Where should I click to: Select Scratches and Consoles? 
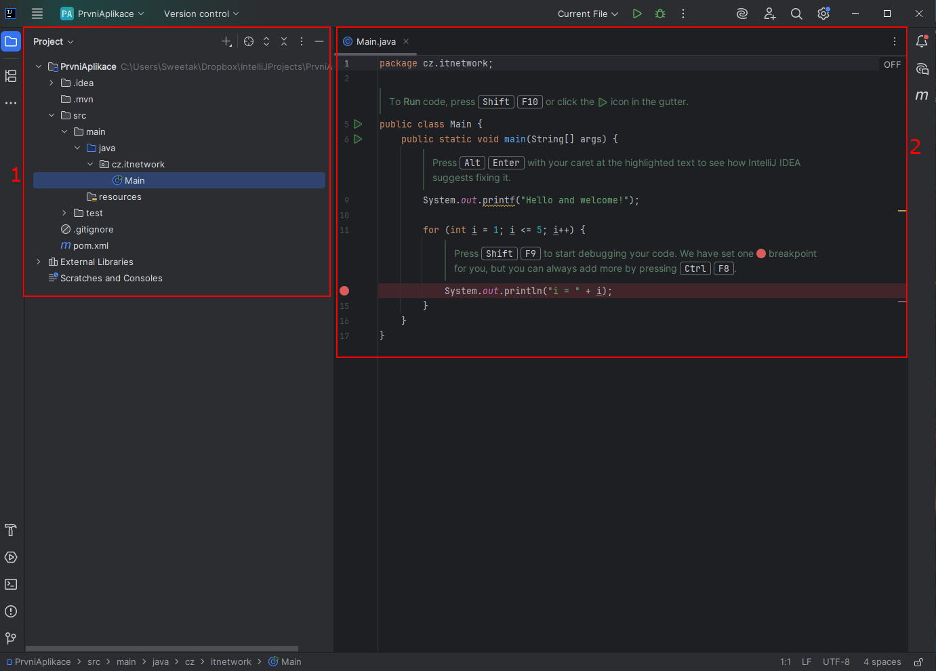pyautogui.click(x=105, y=278)
